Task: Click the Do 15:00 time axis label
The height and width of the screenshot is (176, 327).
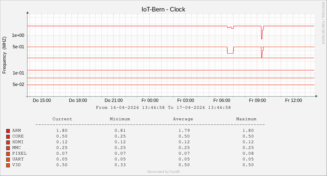Action: point(42,100)
